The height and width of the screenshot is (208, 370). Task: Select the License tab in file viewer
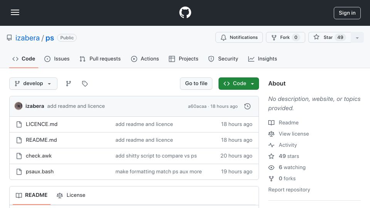pos(71,195)
